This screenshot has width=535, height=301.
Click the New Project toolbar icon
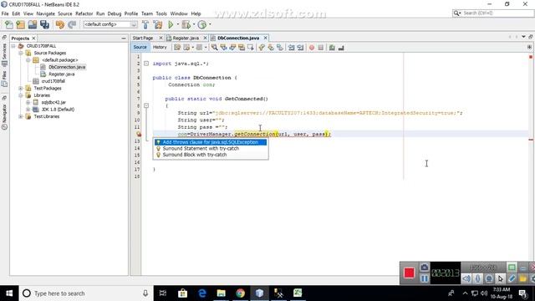[x=20, y=24]
